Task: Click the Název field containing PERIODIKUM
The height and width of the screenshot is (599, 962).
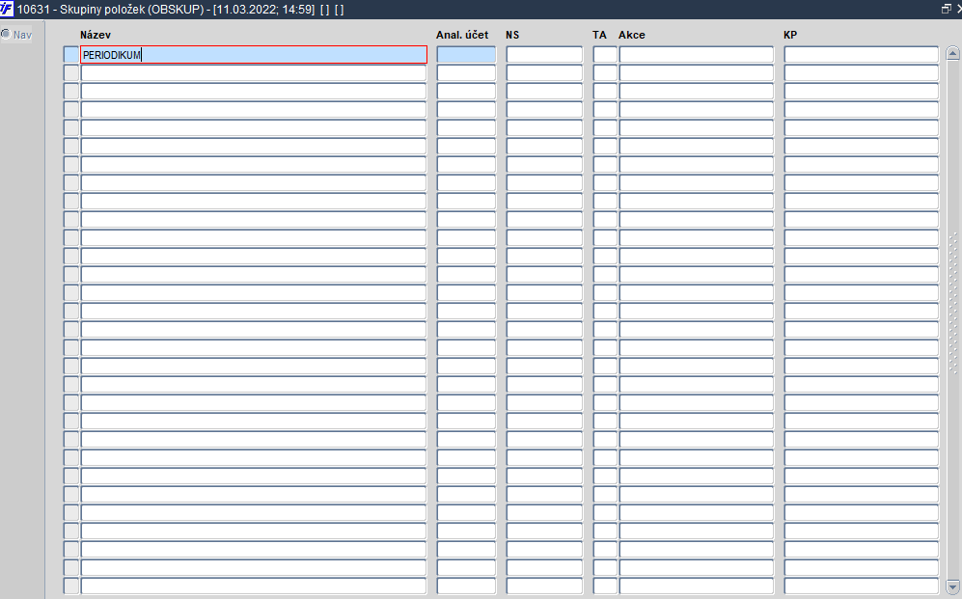Action: [254, 55]
